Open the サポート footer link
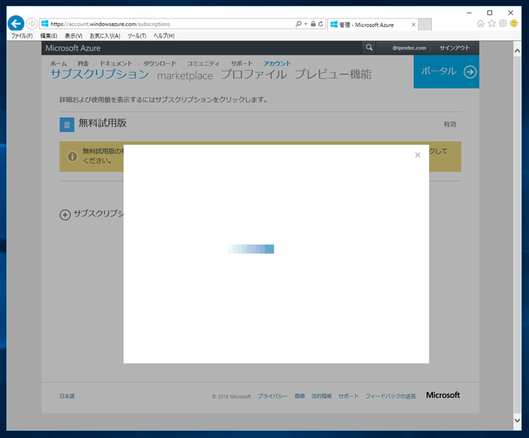This screenshot has width=529, height=438. point(348,396)
